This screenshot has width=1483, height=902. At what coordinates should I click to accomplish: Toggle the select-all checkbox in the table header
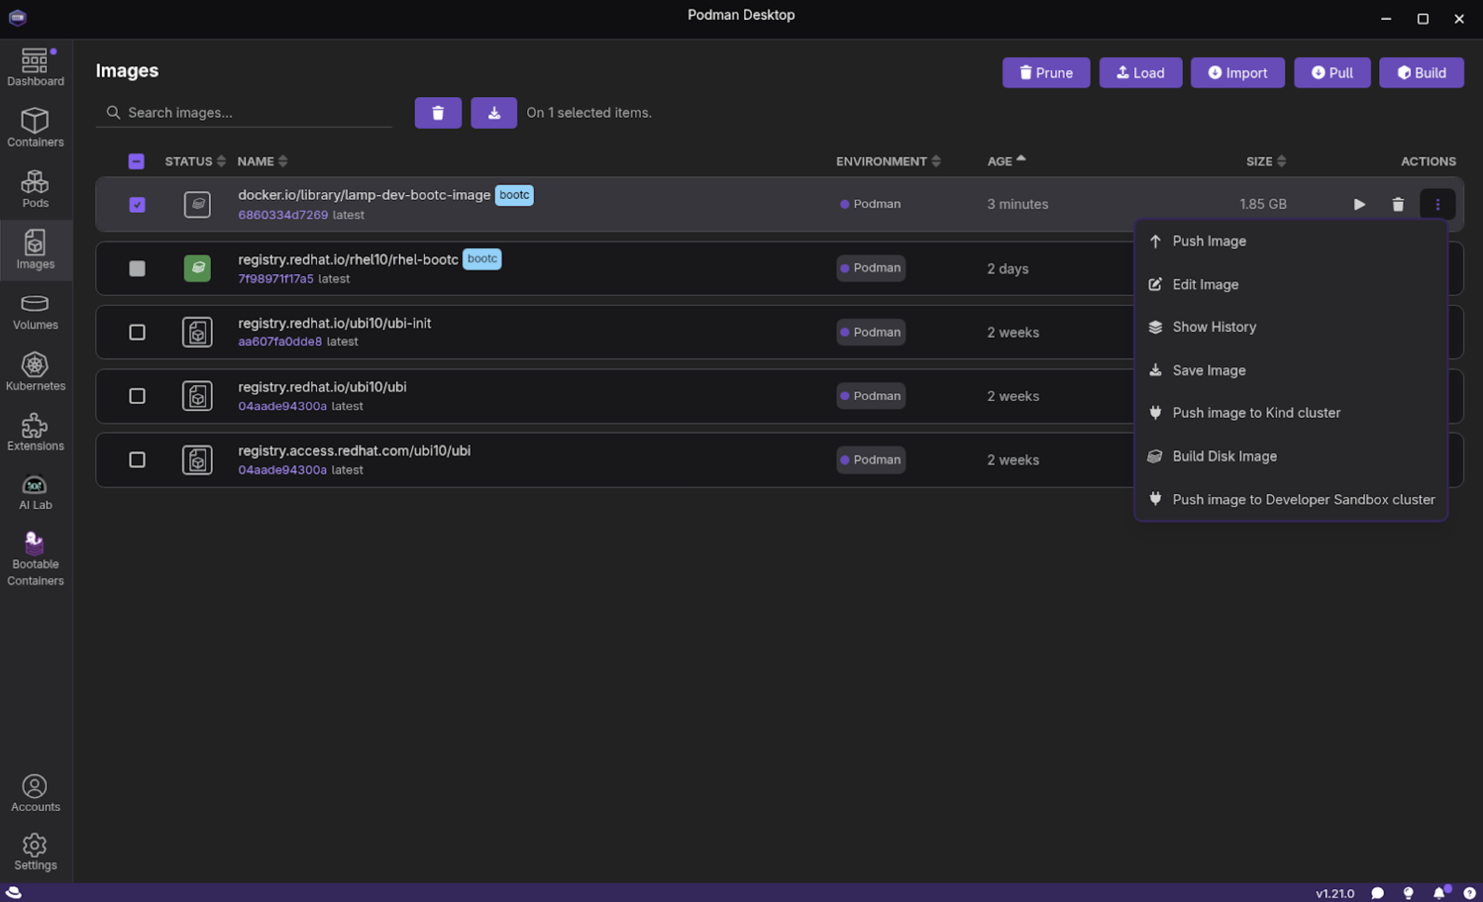coord(137,161)
